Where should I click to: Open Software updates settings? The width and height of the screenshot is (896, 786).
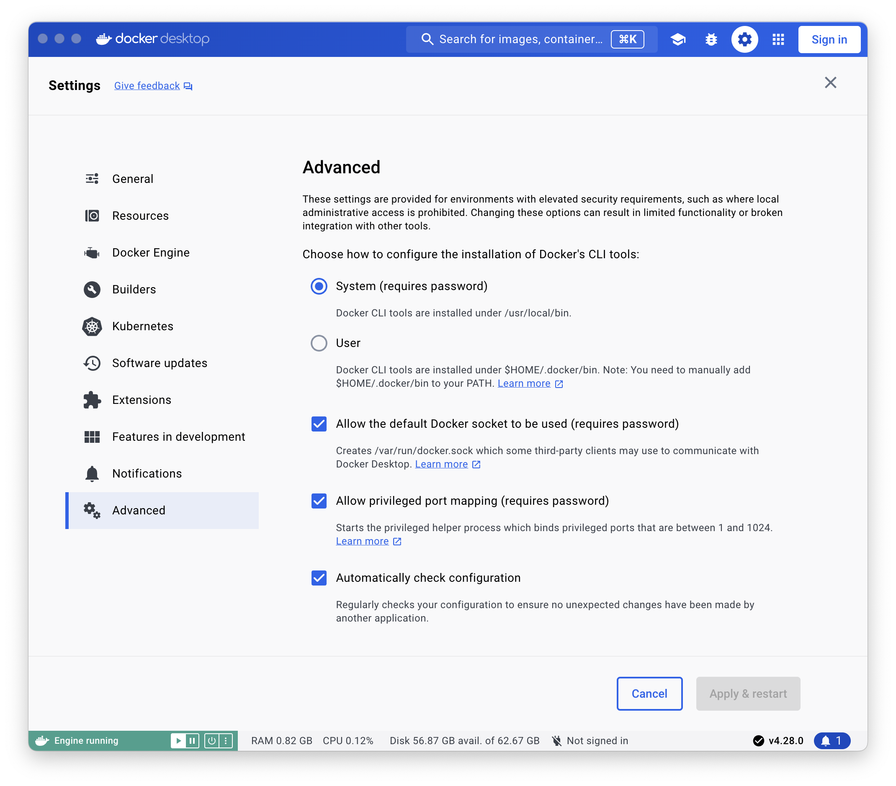pos(162,363)
